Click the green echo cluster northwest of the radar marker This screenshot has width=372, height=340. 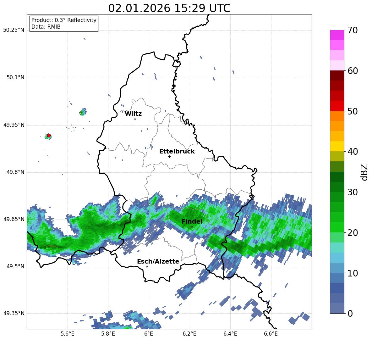pos(83,112)
